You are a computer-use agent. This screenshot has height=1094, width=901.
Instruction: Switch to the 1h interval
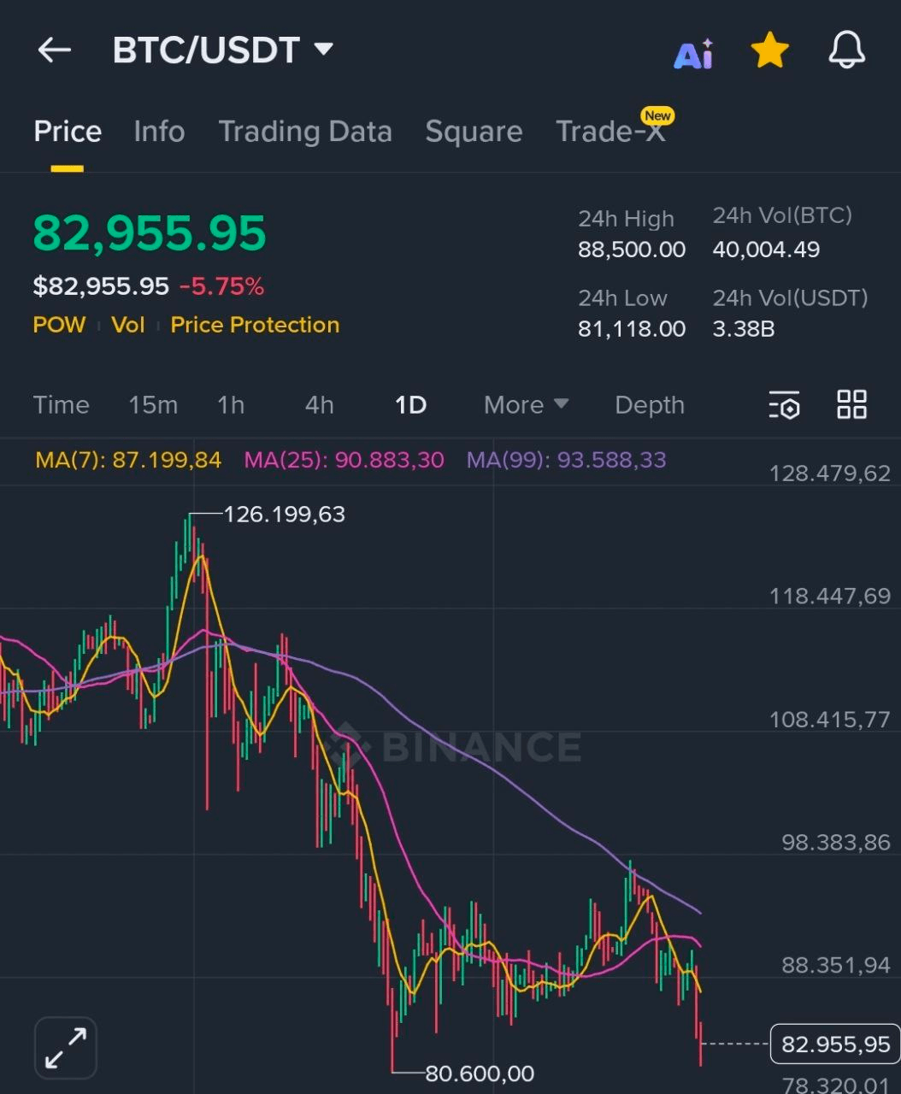tap(231, 405)
